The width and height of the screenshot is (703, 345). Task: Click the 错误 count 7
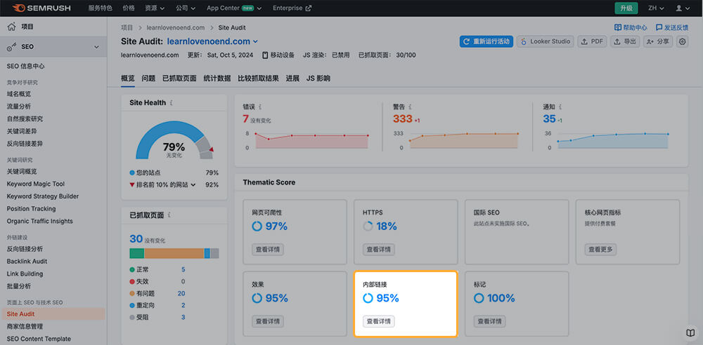tap(245, 119)
